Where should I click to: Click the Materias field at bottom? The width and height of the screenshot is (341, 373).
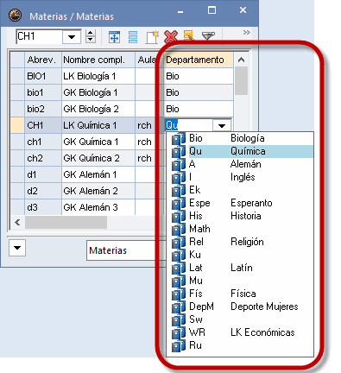click(127, 250)
